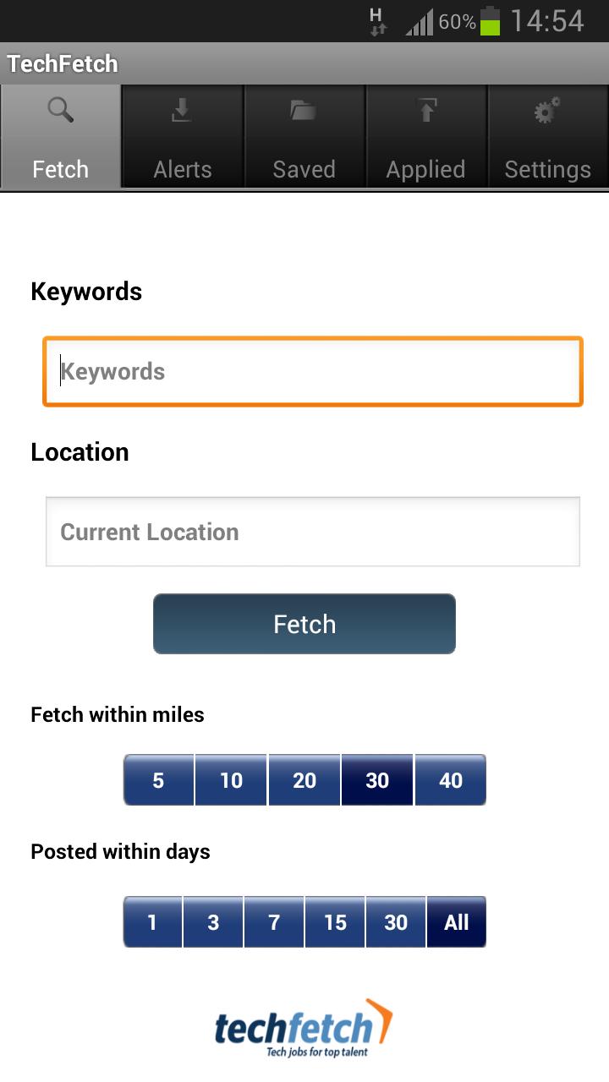This screenshot has height=1082, width=609.
Task: Tap the download icon above Alerts
Action: (x=182, y=109)
